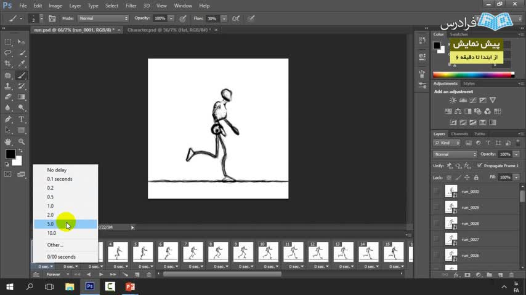Add a Curves adjustment

pyautogui.click(x=473, y=100)
